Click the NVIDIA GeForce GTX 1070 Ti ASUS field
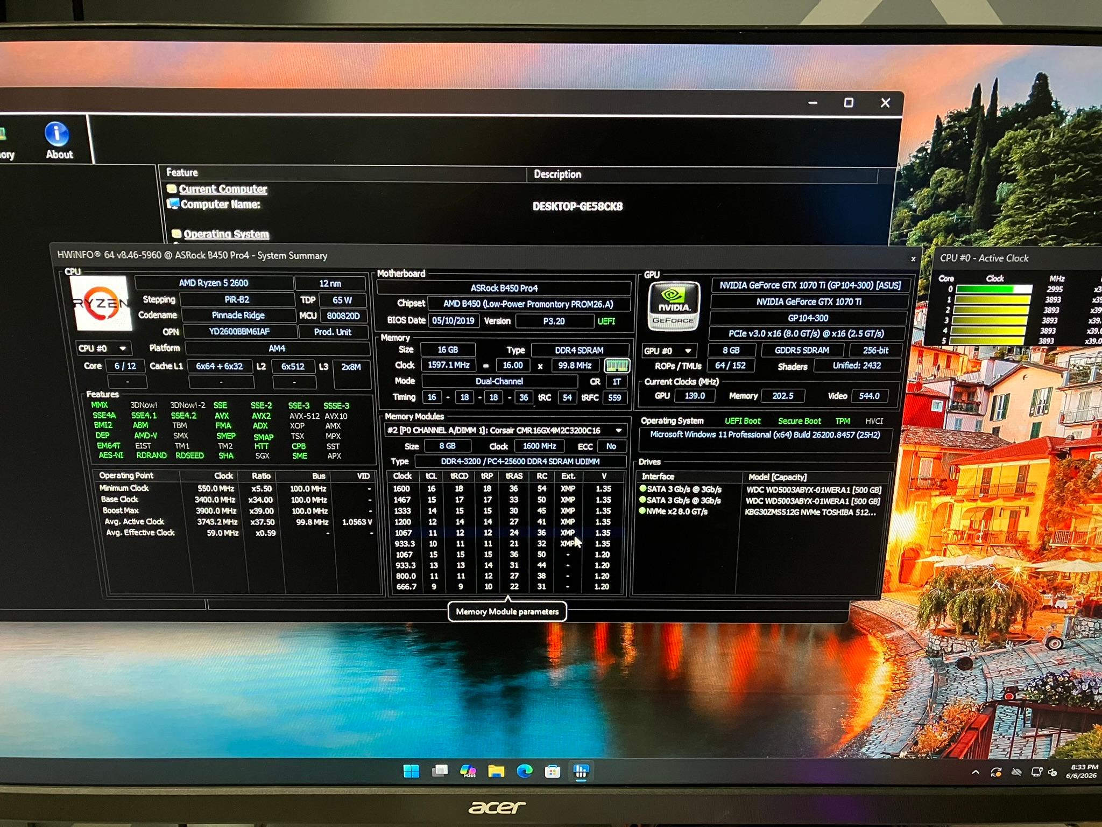 (810, 285)
